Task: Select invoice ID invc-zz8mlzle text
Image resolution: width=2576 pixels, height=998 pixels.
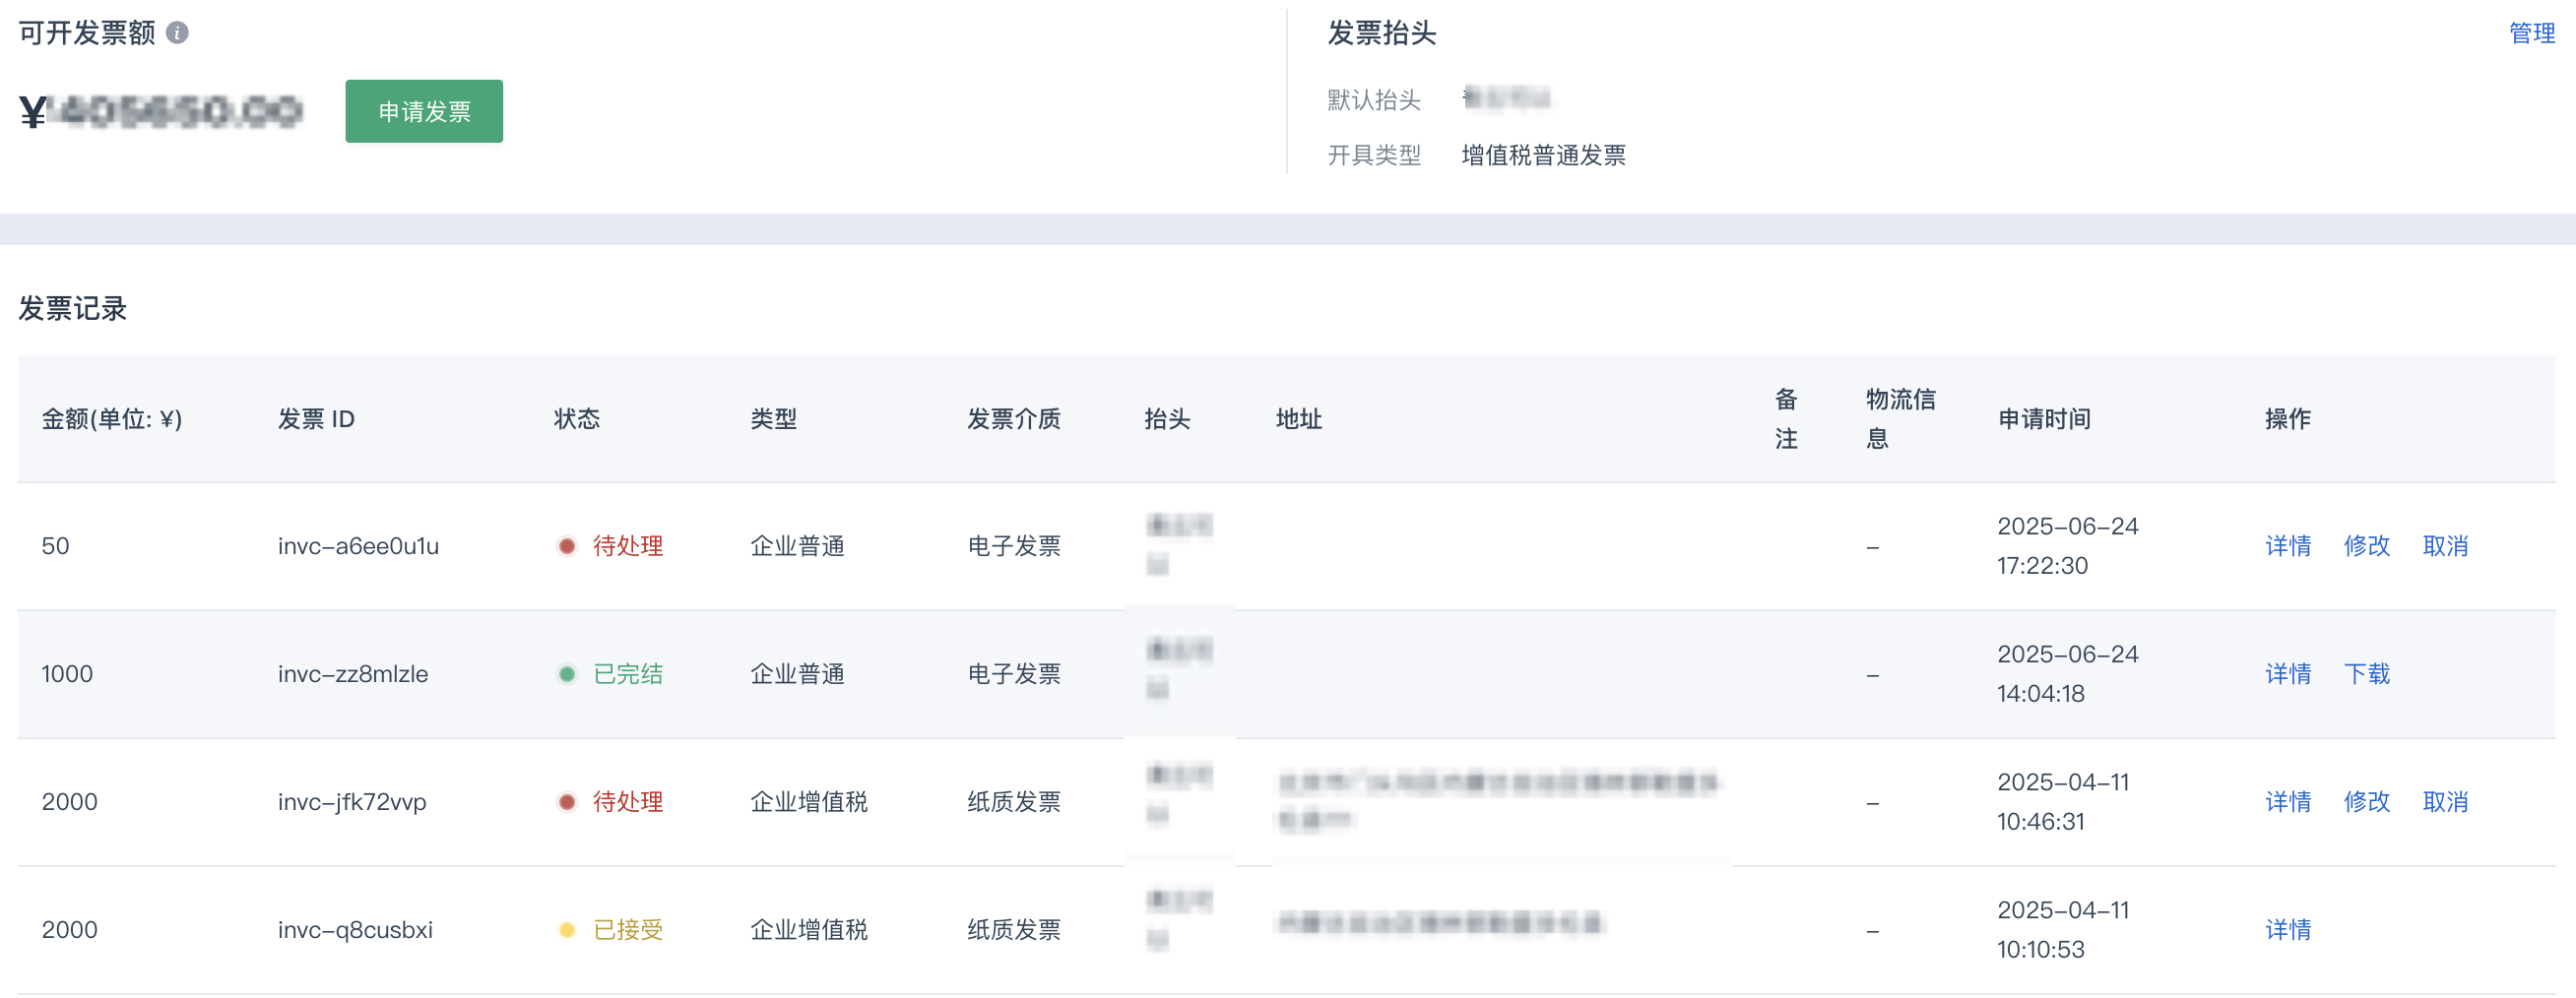Action: pyautogui.click(x=352, y=674)
